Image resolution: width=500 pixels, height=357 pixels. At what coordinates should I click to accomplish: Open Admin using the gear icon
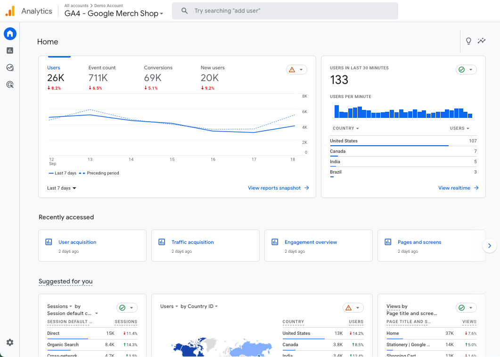pyautogui.click(x=10, y=342)
